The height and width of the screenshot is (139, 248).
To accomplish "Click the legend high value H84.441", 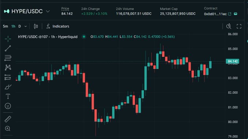I will [111, 37].
